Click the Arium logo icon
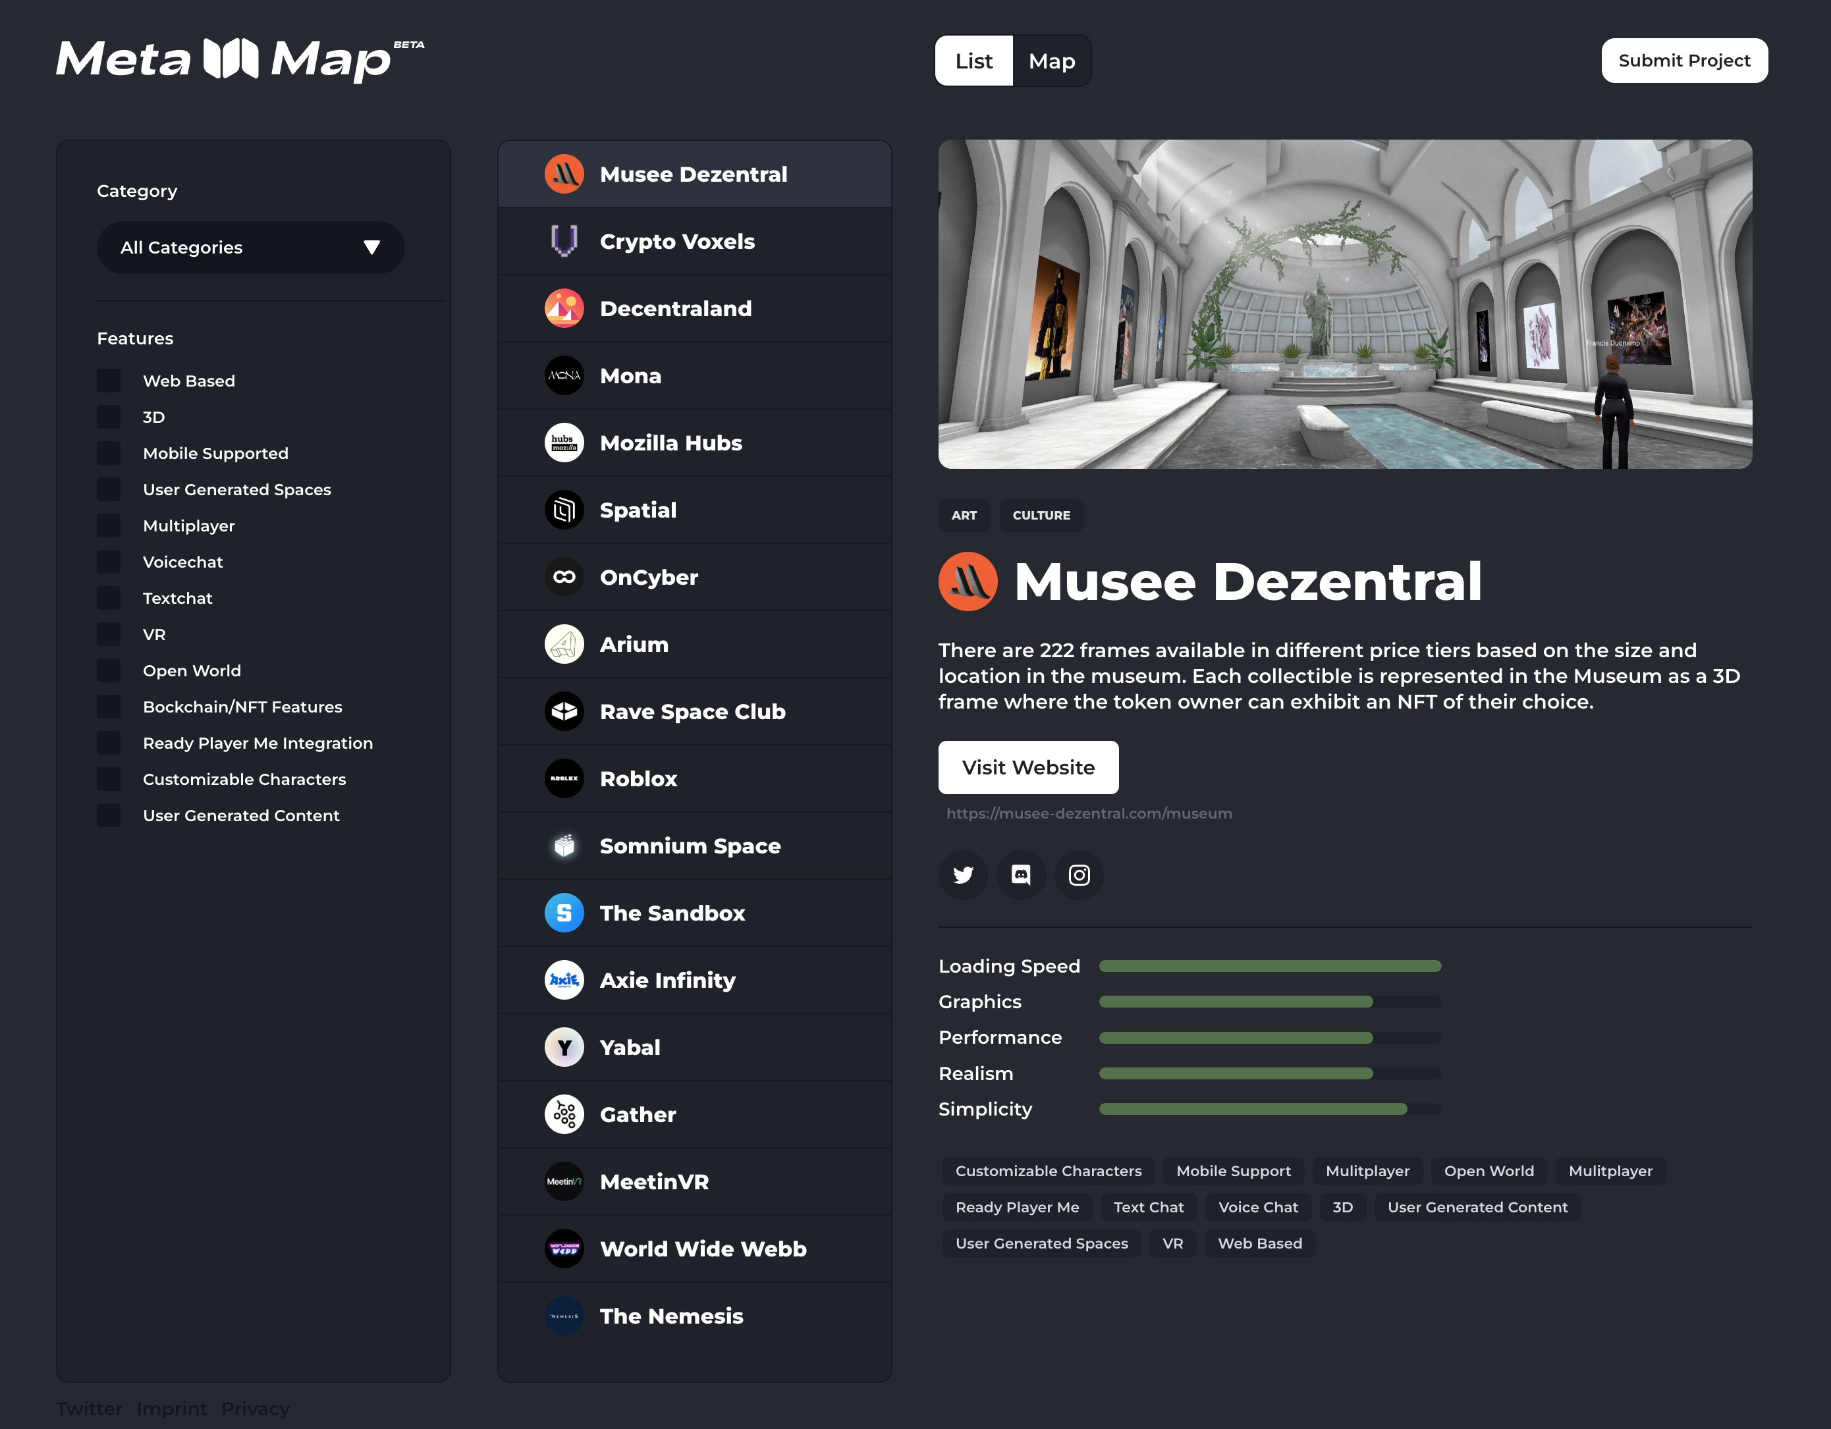The width and height of the screenshot is (1831, 1429). [x=564, y=645]
